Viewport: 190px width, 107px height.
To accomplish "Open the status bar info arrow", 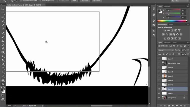I will click(43, 106).
